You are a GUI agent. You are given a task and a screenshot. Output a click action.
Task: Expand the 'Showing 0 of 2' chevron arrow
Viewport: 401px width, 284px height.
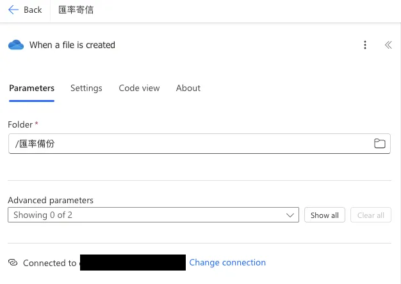291,215
